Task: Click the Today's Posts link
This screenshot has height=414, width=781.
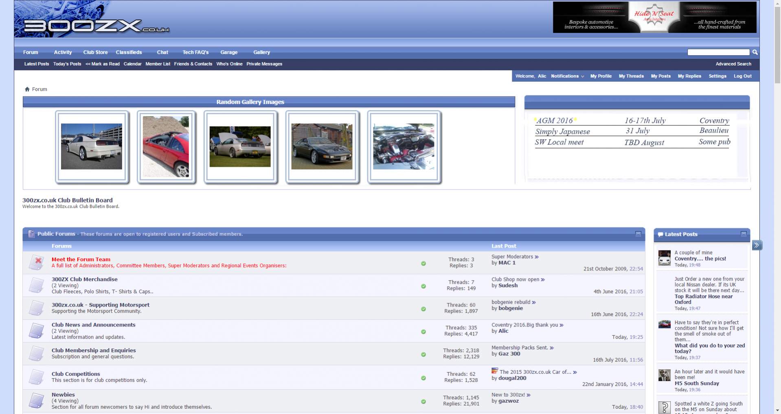Action: [x=67, y=64]
